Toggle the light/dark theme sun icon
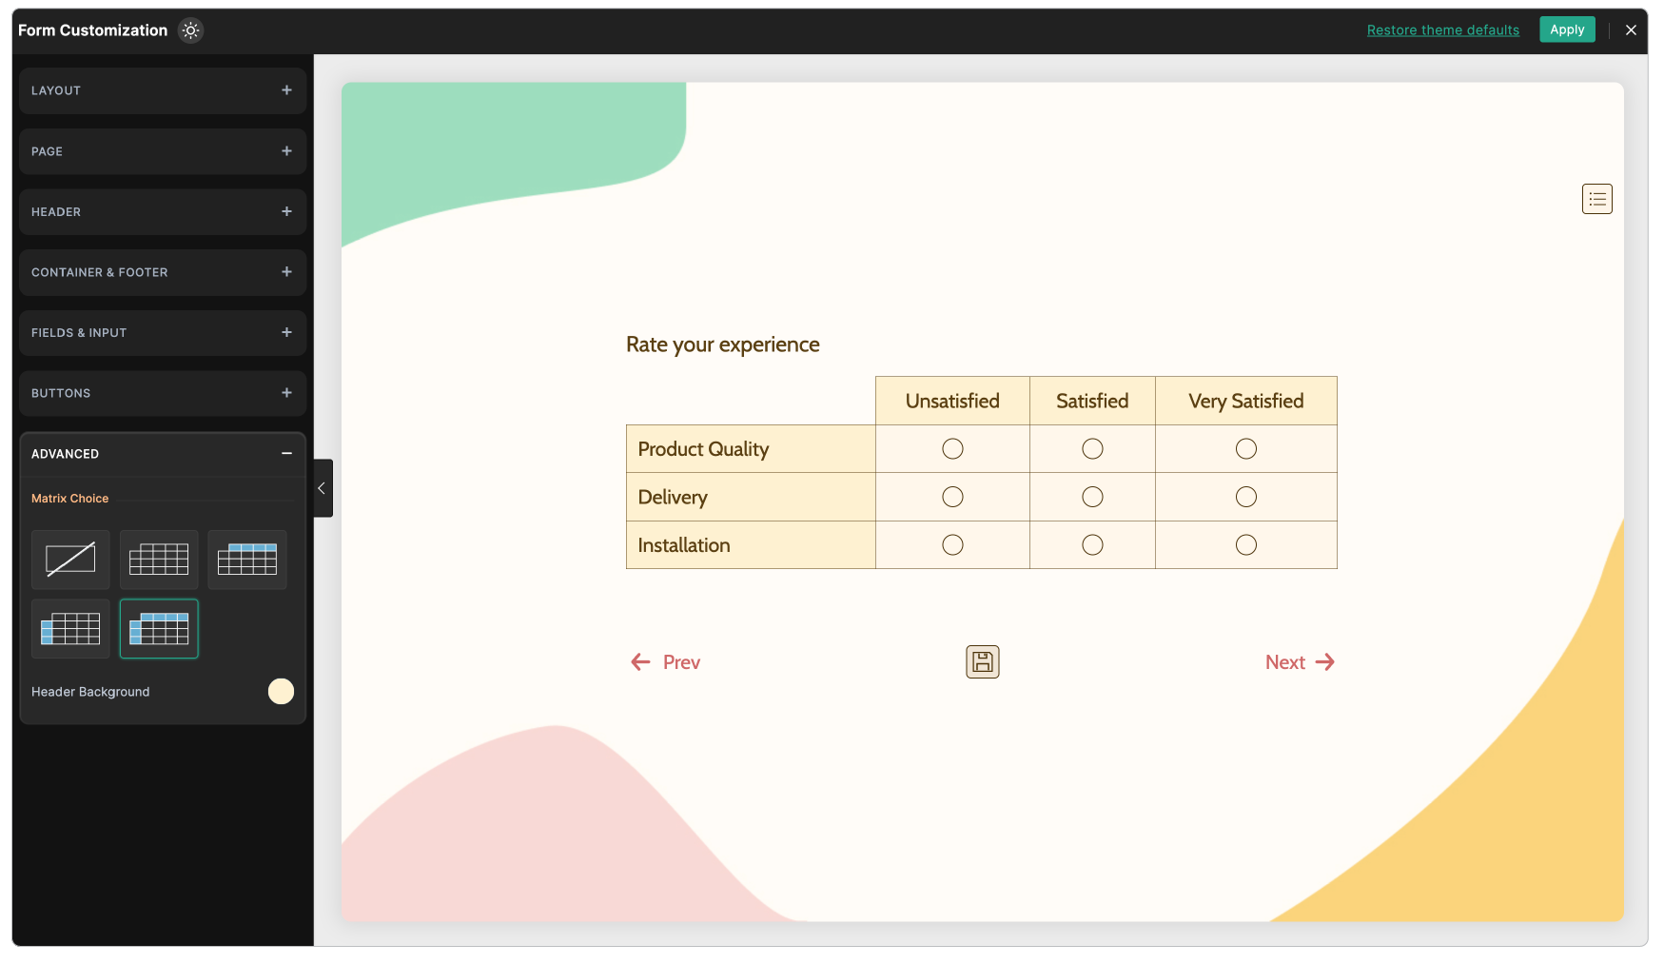This screenshot has height=964, width=1664. point(191,30)
